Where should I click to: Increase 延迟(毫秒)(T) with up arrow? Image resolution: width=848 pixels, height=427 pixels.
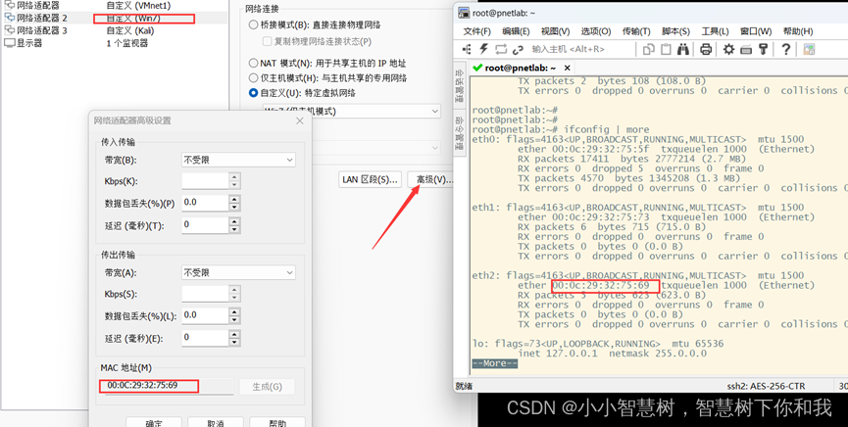(x=234, y=221)
